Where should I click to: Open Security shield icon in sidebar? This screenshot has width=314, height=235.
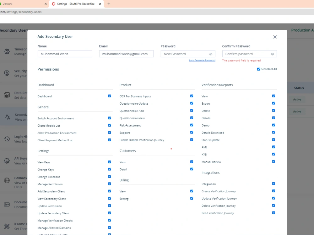pos(7,73)
